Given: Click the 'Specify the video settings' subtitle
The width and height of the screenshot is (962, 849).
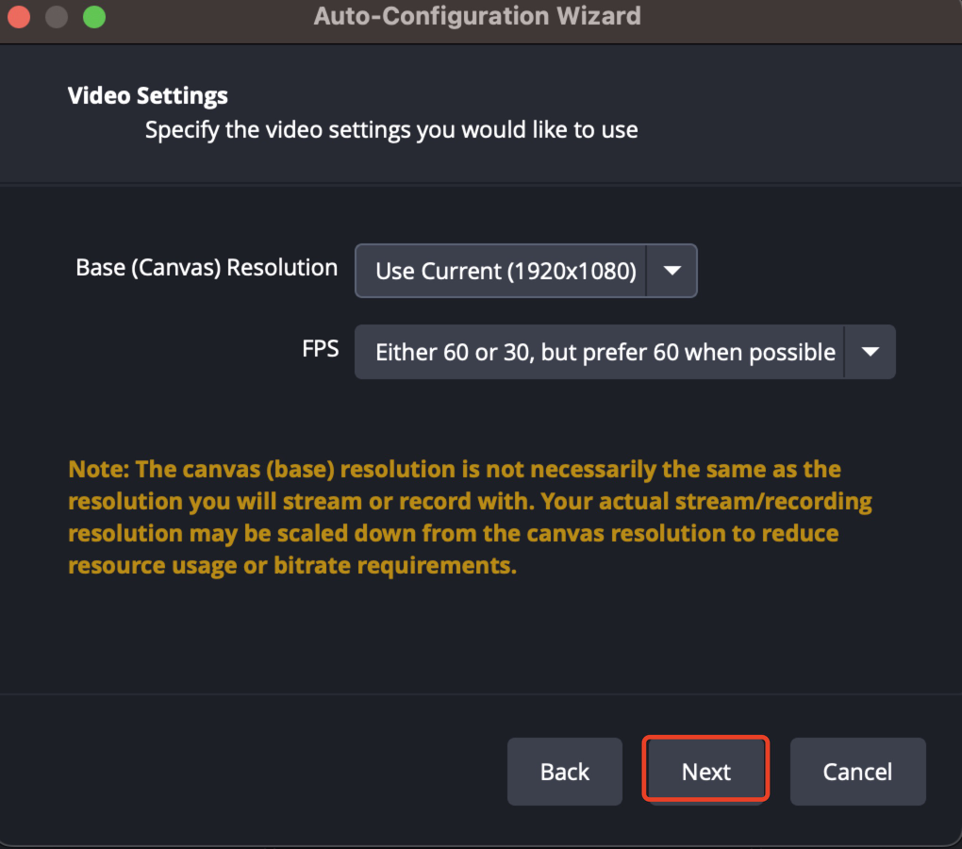Looking at the screenshot, I should (391, 129).
